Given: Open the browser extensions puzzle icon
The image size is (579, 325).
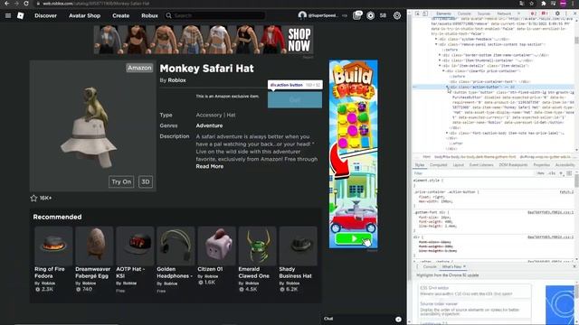Looking at the screenshot, I should [544, 4].
